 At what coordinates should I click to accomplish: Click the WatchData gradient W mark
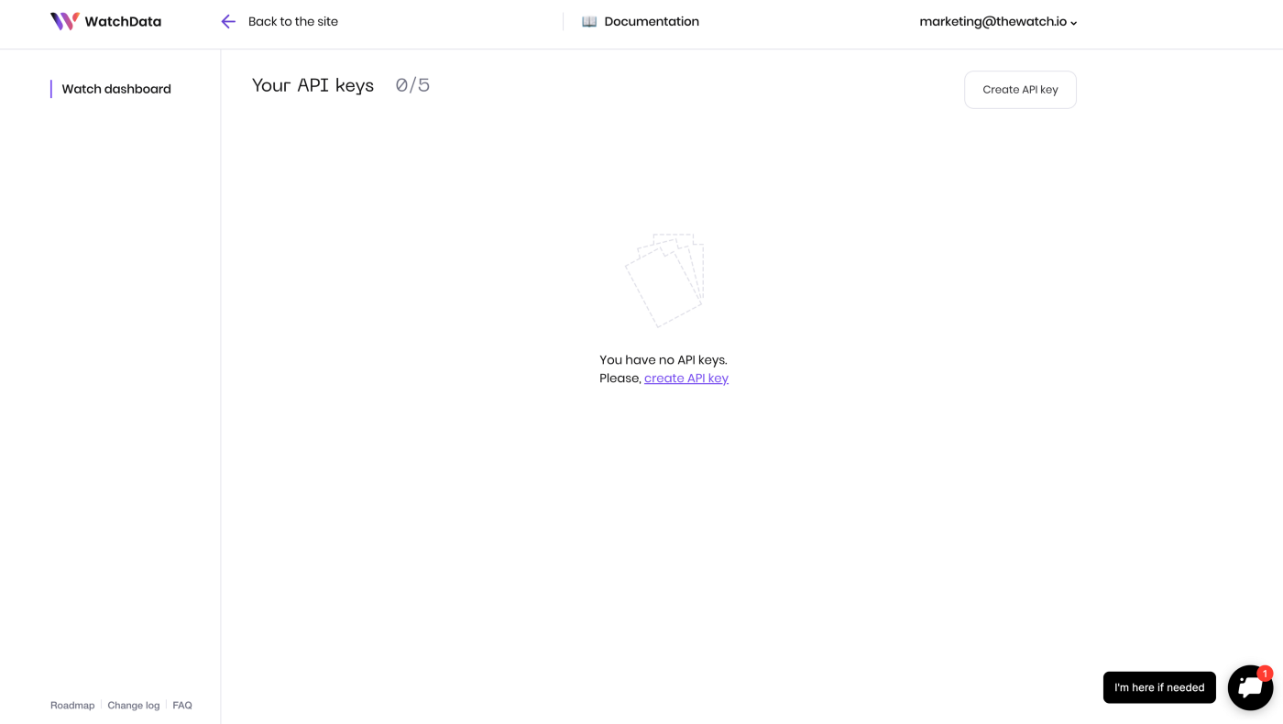pyautogui.click(x=64, y=20)
